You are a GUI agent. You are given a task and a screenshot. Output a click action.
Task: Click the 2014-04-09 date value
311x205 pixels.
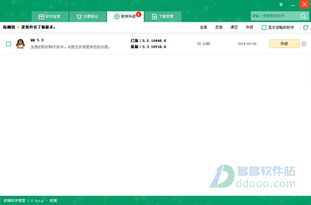click(x=247, y=44)
